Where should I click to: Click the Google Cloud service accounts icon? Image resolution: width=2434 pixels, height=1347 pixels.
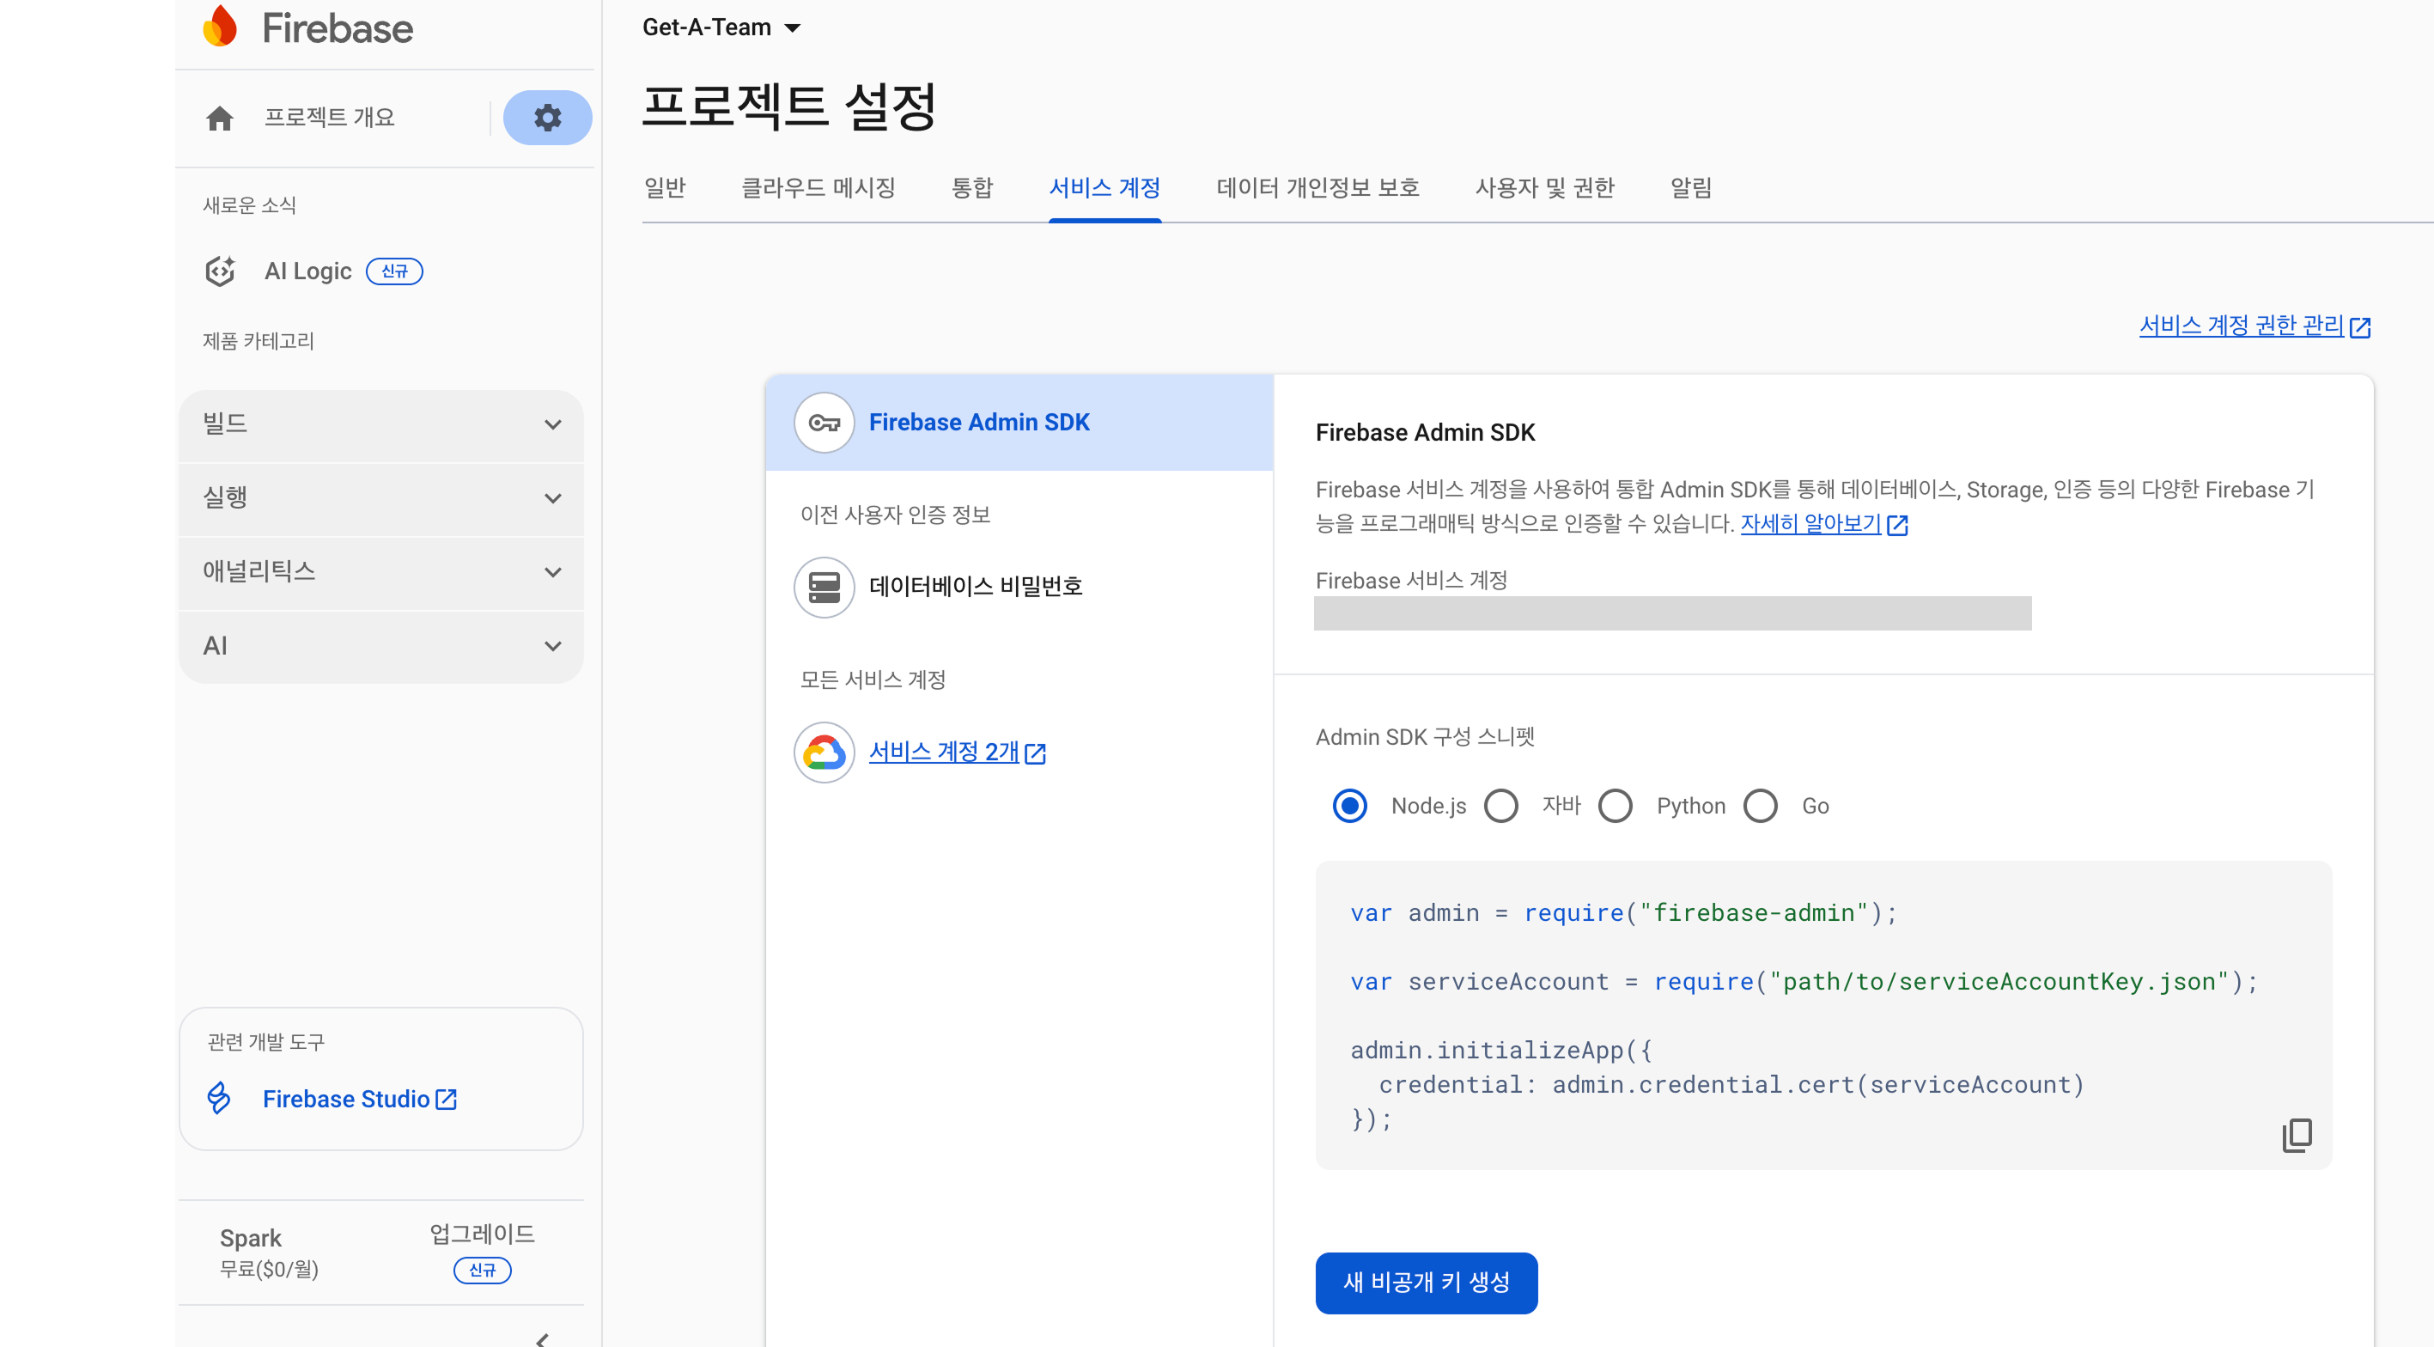[x=824, y=753]
